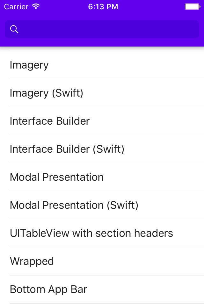The width and height of the screenshot is (204, 306).
Task: Open the Modal Presentation demo
Action: coord(56,177)
